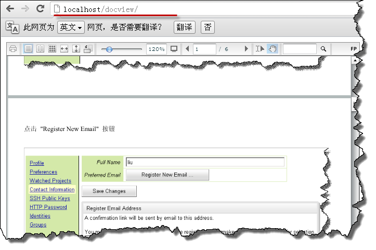Screen dimensions: 376x250
Task: Activate the hand pan tool
Action: (x=273, y=49)
